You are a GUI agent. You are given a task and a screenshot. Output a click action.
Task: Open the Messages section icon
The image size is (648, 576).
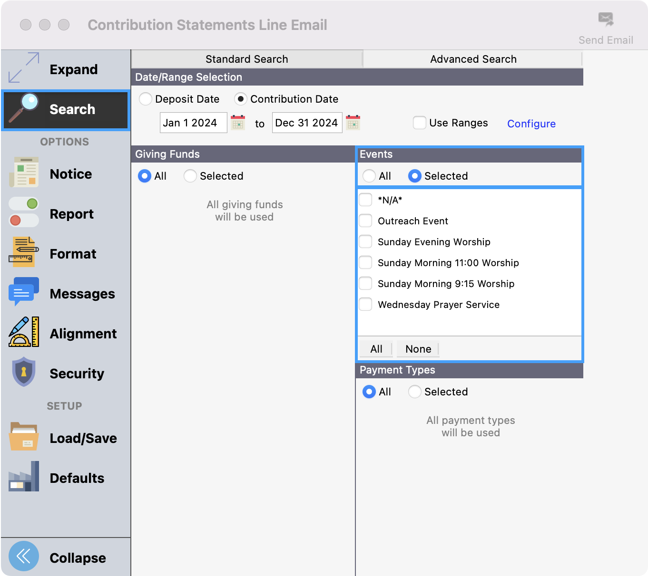coord(24,292)
